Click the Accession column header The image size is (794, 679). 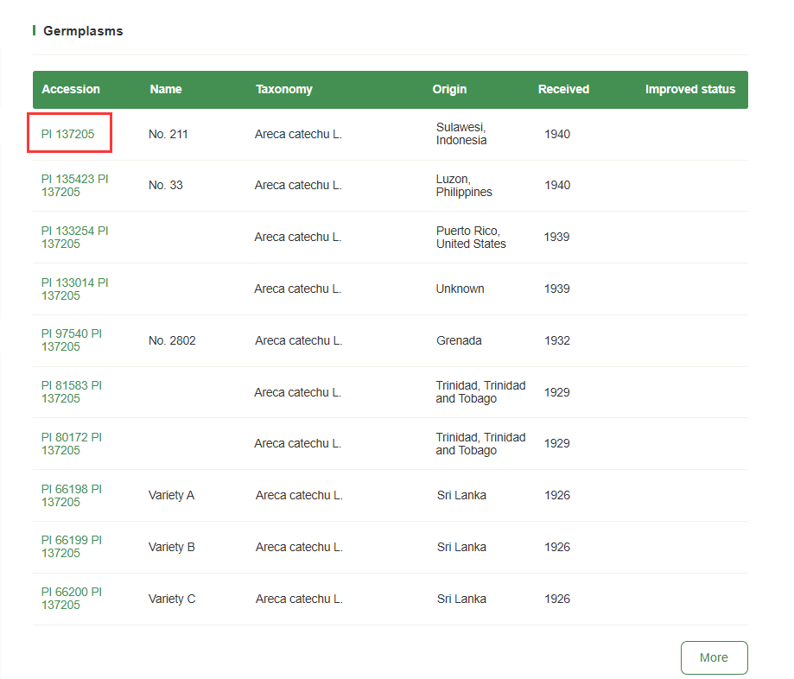[x=71, y=89]
